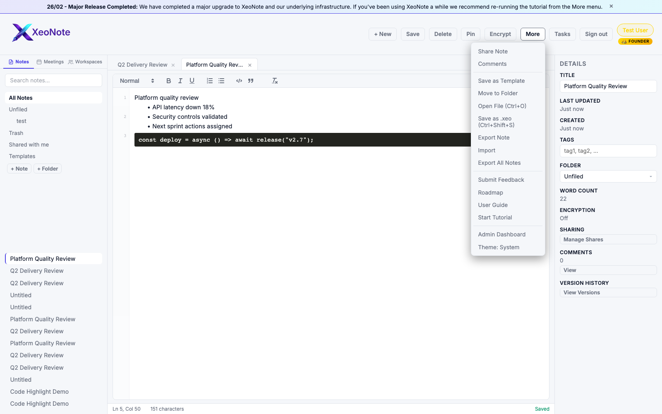
Task: Open the Folder dropdown showing Unfiled
Action: pos(607,176)
